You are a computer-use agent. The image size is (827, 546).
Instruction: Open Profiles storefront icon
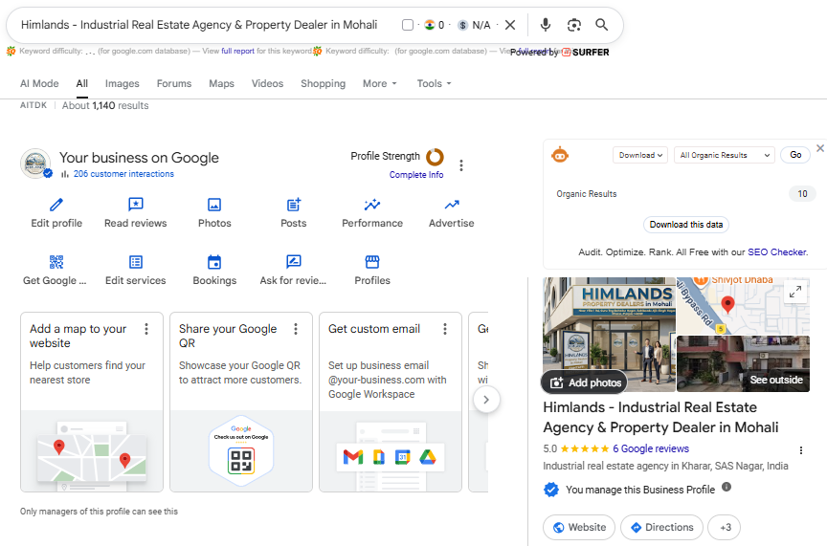[x=372, y=262]
